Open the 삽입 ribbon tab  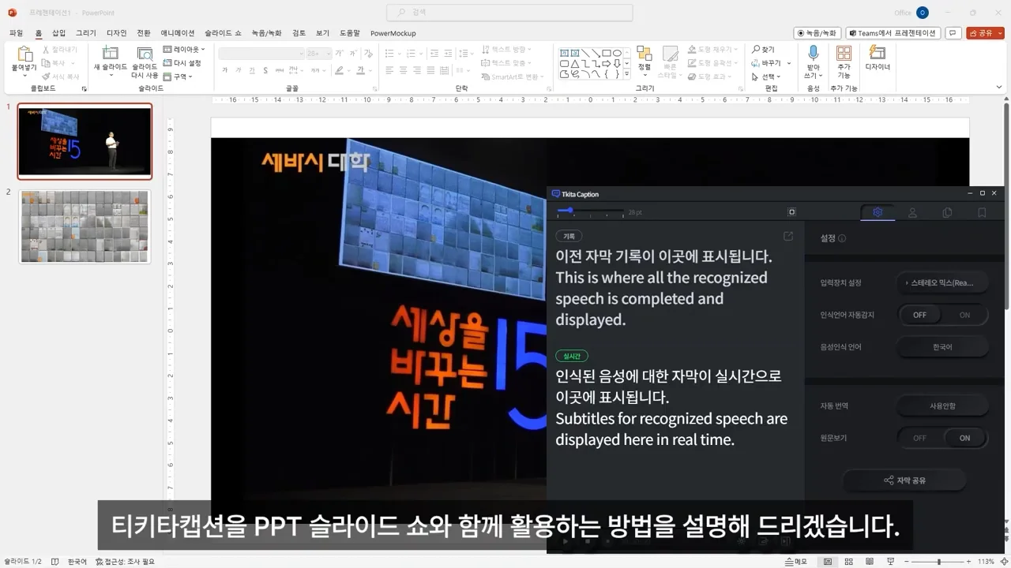[59, 33]
